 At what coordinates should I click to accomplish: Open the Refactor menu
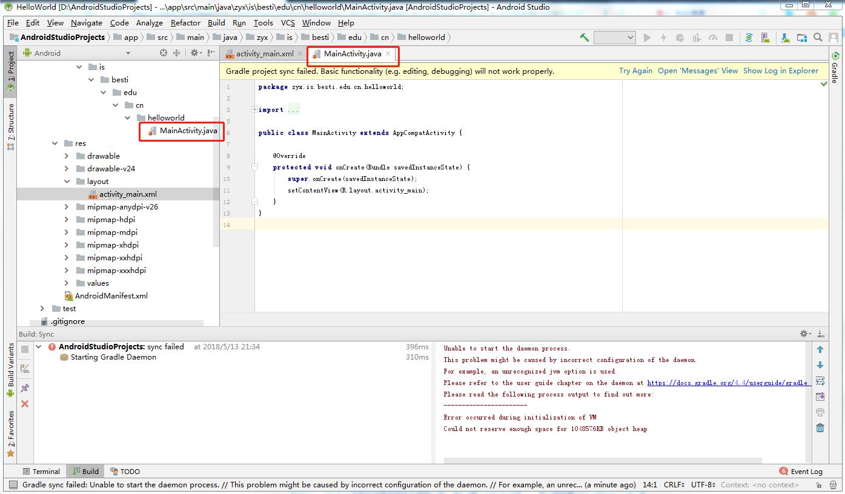click(x=185, y=22)
